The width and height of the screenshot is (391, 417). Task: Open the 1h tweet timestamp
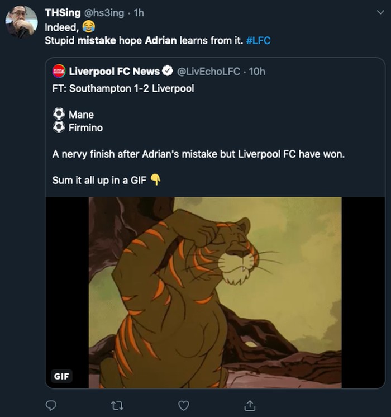coord(139,13)
